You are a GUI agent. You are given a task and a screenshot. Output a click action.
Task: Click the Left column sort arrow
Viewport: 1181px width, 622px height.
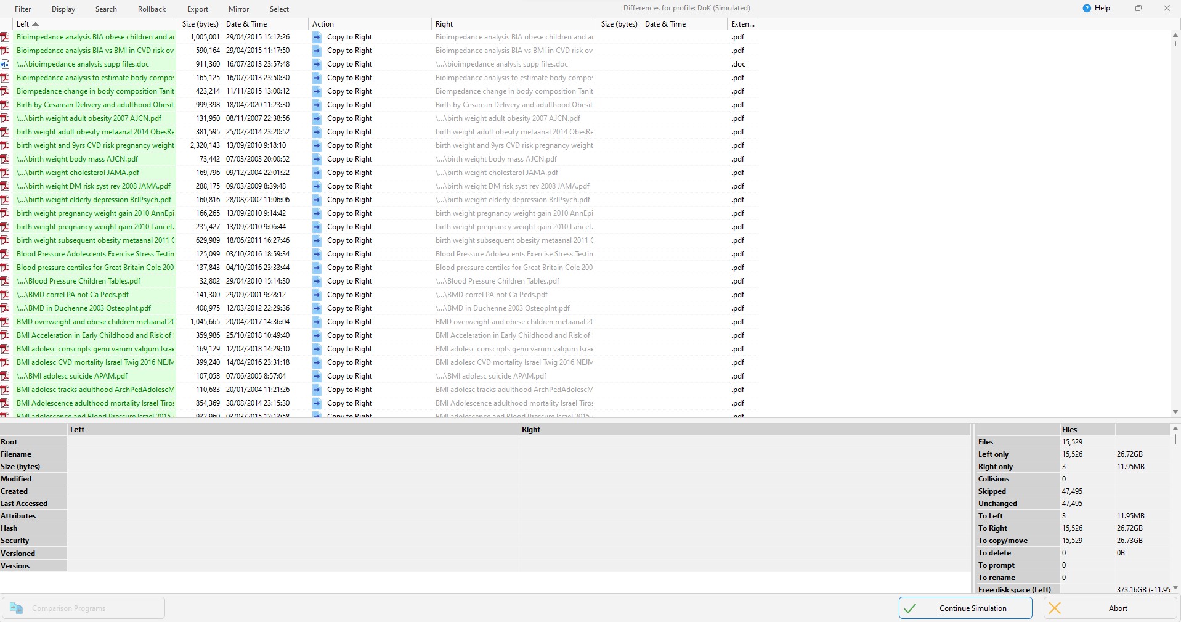pos(36,23)
